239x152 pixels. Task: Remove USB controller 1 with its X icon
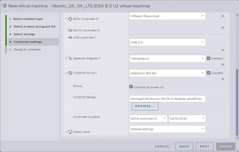(x=223, y=50)
